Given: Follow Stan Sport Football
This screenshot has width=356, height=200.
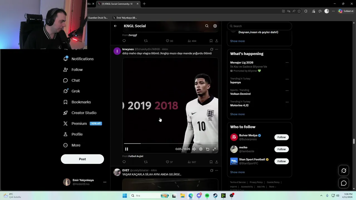Looking at the screenshot, I should point(281,161).
